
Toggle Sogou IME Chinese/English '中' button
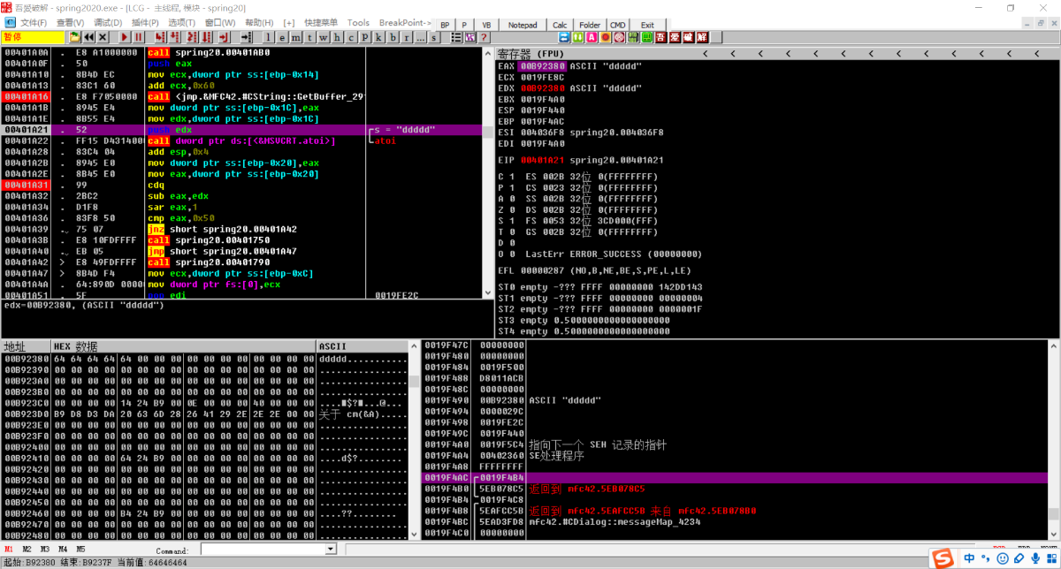tap(970, 558)
